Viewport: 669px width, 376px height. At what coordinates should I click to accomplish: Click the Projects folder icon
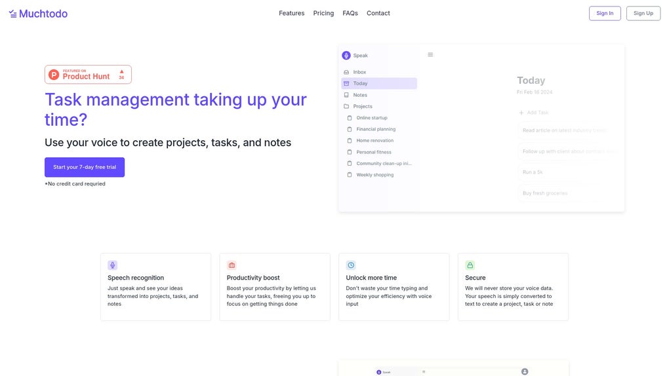[346, 107]
